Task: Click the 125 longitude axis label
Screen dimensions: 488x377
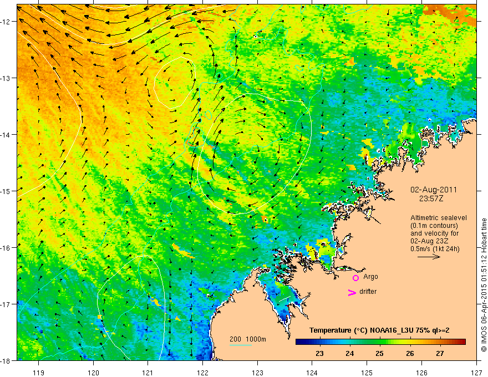Action: click(367, 373)
